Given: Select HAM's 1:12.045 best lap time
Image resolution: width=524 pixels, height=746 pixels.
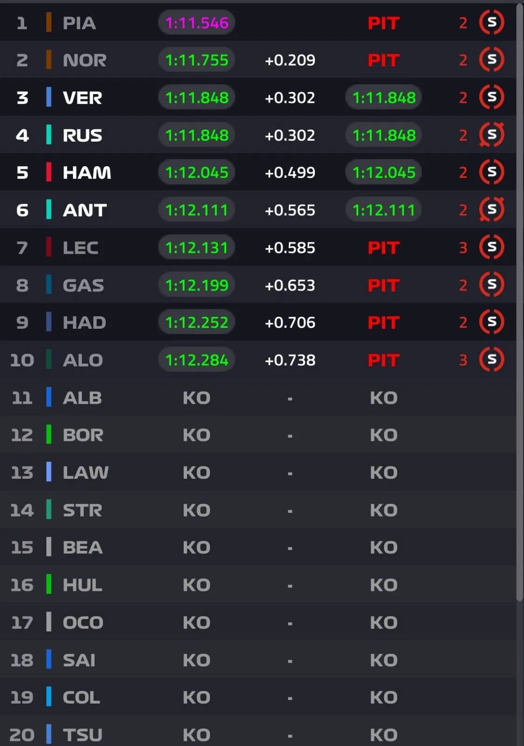Looking at the screenshot, I should point(197,172).
